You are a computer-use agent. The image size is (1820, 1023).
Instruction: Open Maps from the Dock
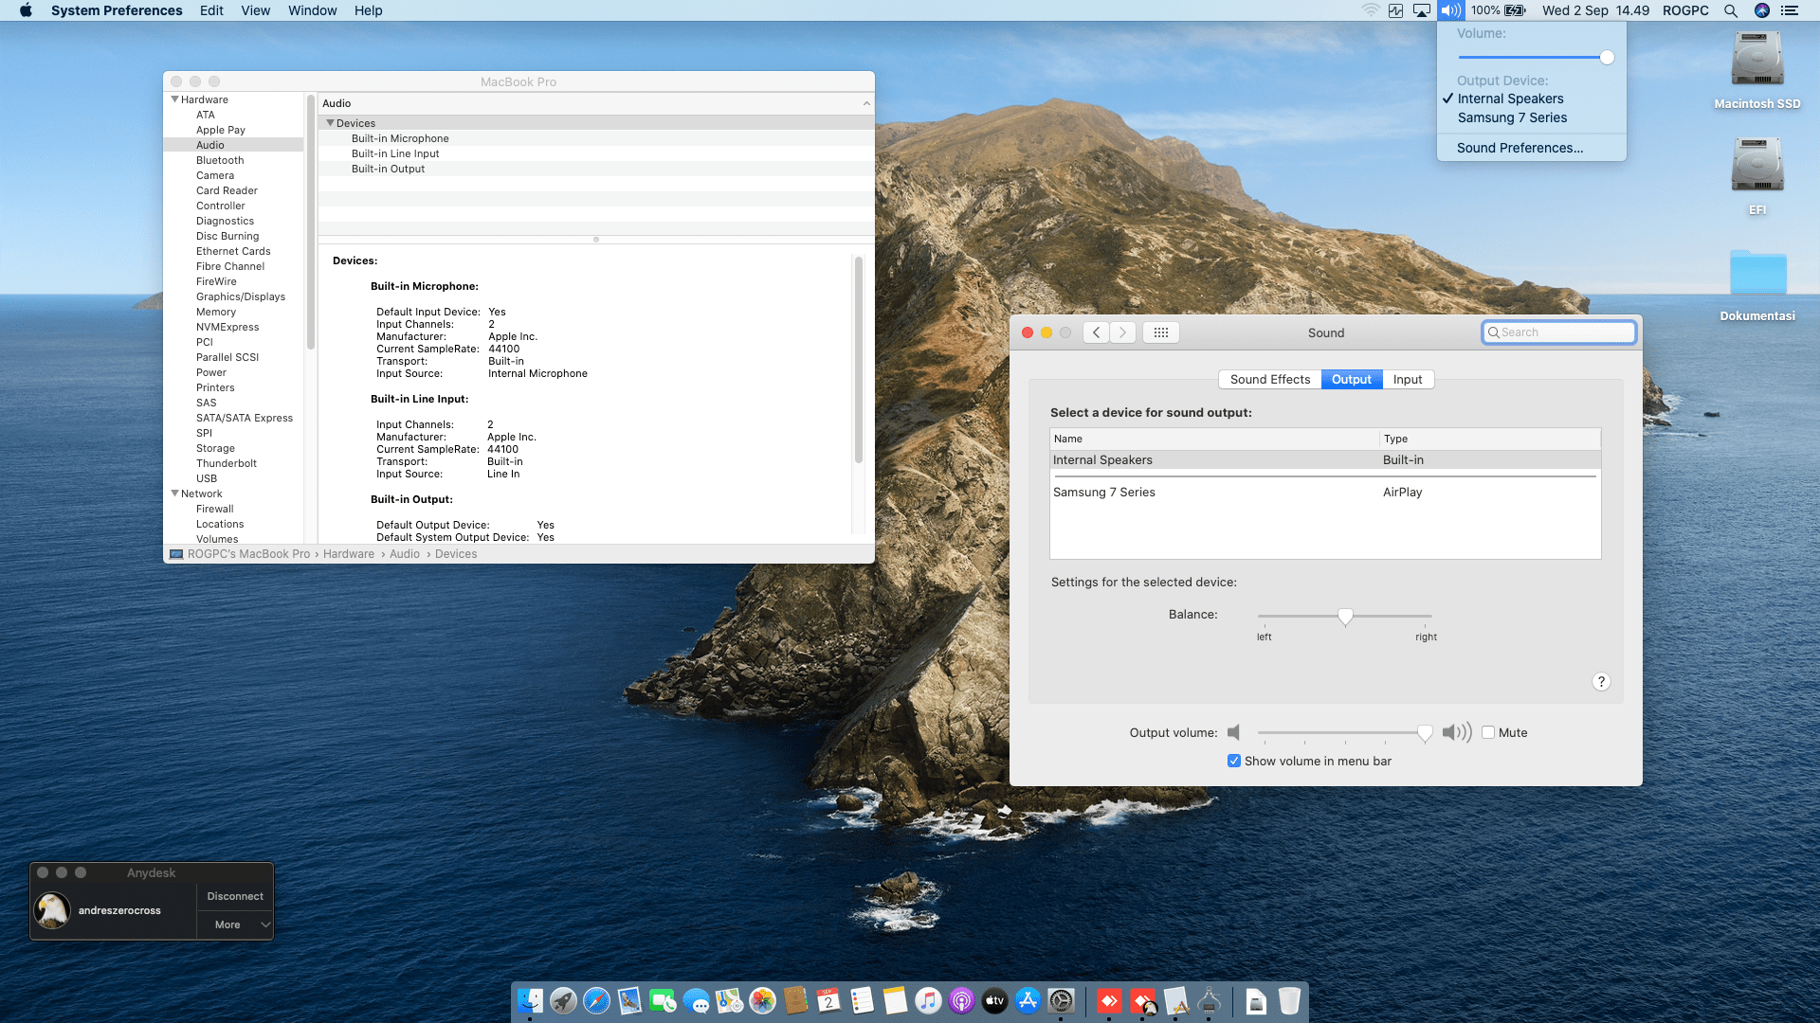pos(729,1000)
